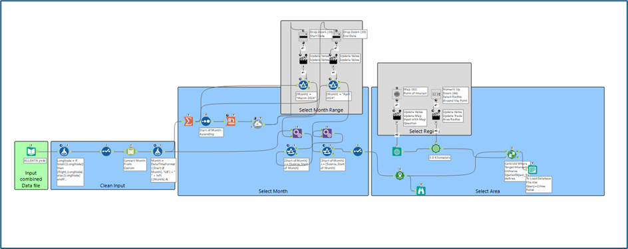
Task: Click the Map Point of Interest interface tool
Action: click(397, 93)
